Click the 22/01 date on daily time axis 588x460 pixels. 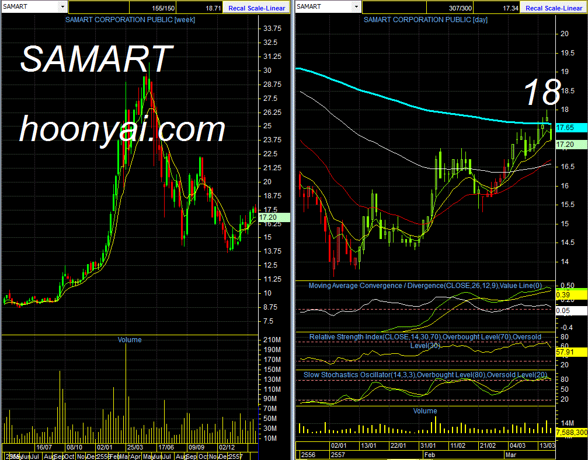point(398,446)
